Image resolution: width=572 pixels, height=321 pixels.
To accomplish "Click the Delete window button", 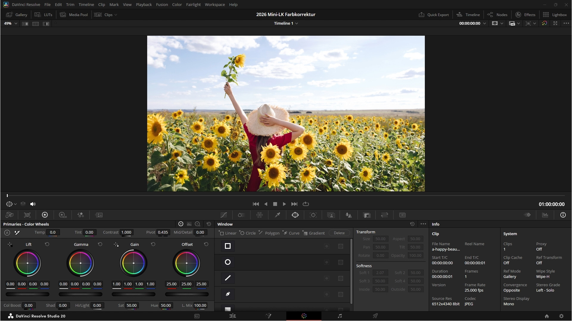I will 339,233.
